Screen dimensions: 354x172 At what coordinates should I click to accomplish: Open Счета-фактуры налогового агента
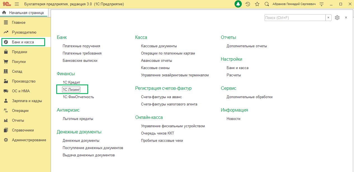click(x=169, y=104)
